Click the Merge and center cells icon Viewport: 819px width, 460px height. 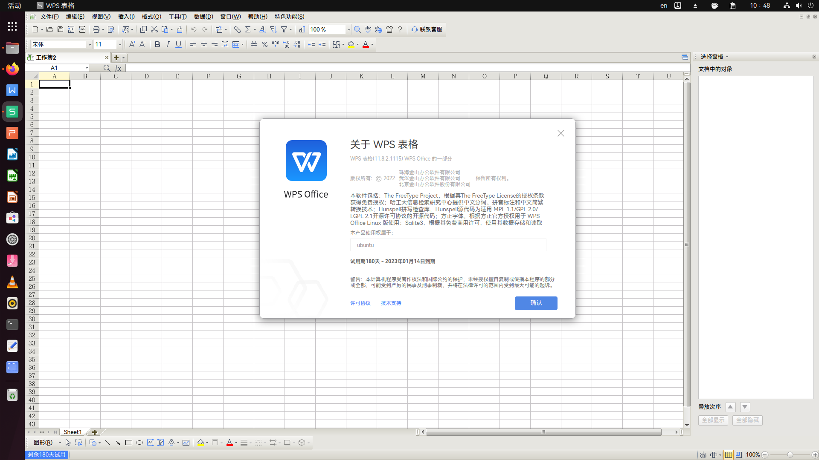click(x=236, y=44)
